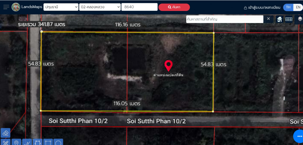Image resolution: width=303 pixels, height=145 pixels.
Task: Click the LandsMaps title text
Action: point(32,7)
